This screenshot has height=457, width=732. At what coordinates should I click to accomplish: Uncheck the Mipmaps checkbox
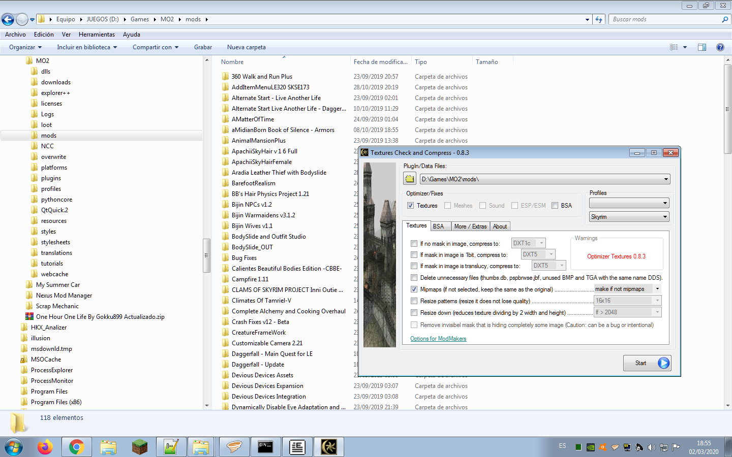coord(414,289)
